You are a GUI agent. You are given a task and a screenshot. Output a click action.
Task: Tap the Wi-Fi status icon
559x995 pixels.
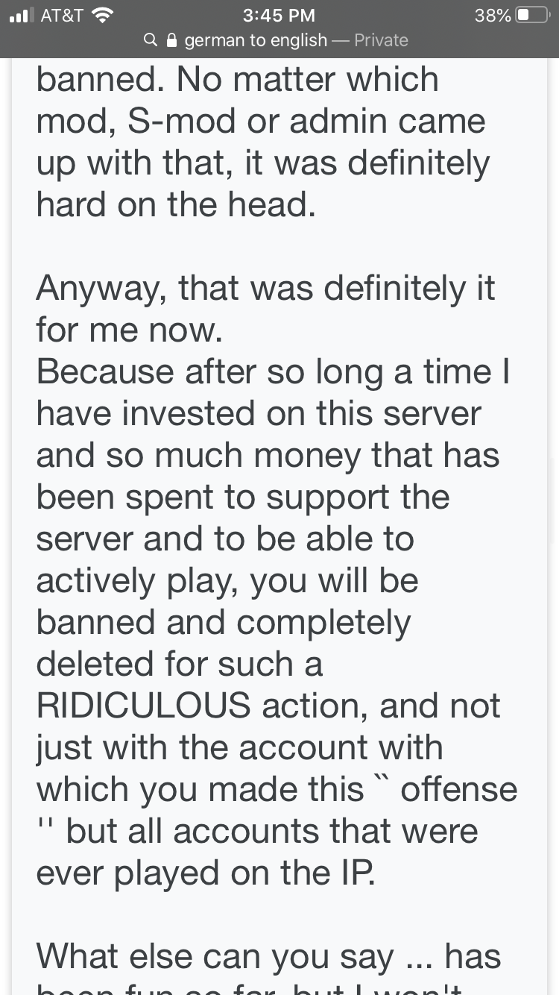104,15
